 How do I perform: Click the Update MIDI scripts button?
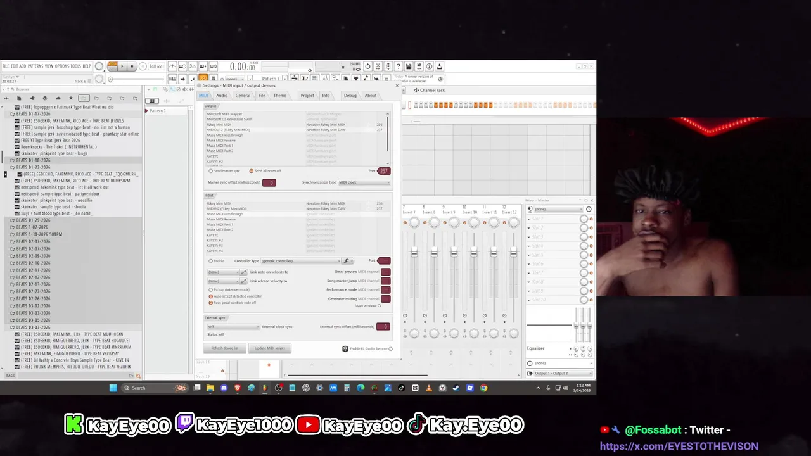270,348
